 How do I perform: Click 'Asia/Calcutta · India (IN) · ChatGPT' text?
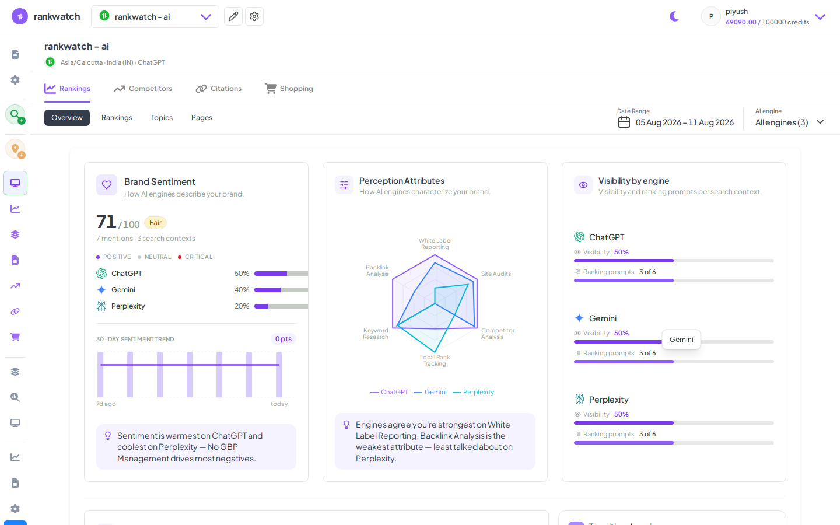pos(113,62)
